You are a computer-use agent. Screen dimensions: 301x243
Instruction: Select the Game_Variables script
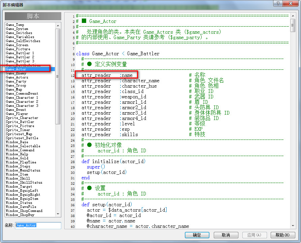coord(20,37)
